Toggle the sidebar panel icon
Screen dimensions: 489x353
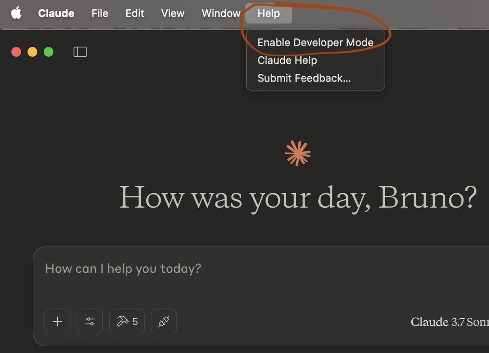tap(80, 52)
